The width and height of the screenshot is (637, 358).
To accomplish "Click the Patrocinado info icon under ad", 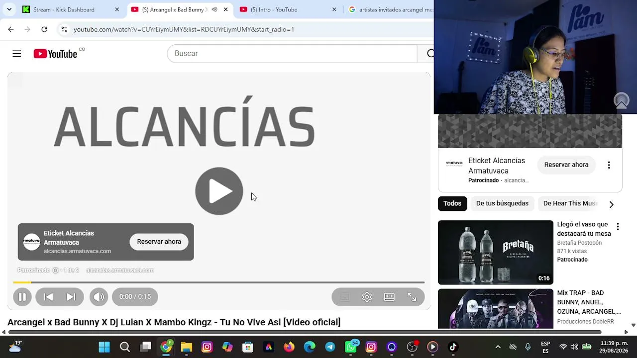I will pos(55,270).
